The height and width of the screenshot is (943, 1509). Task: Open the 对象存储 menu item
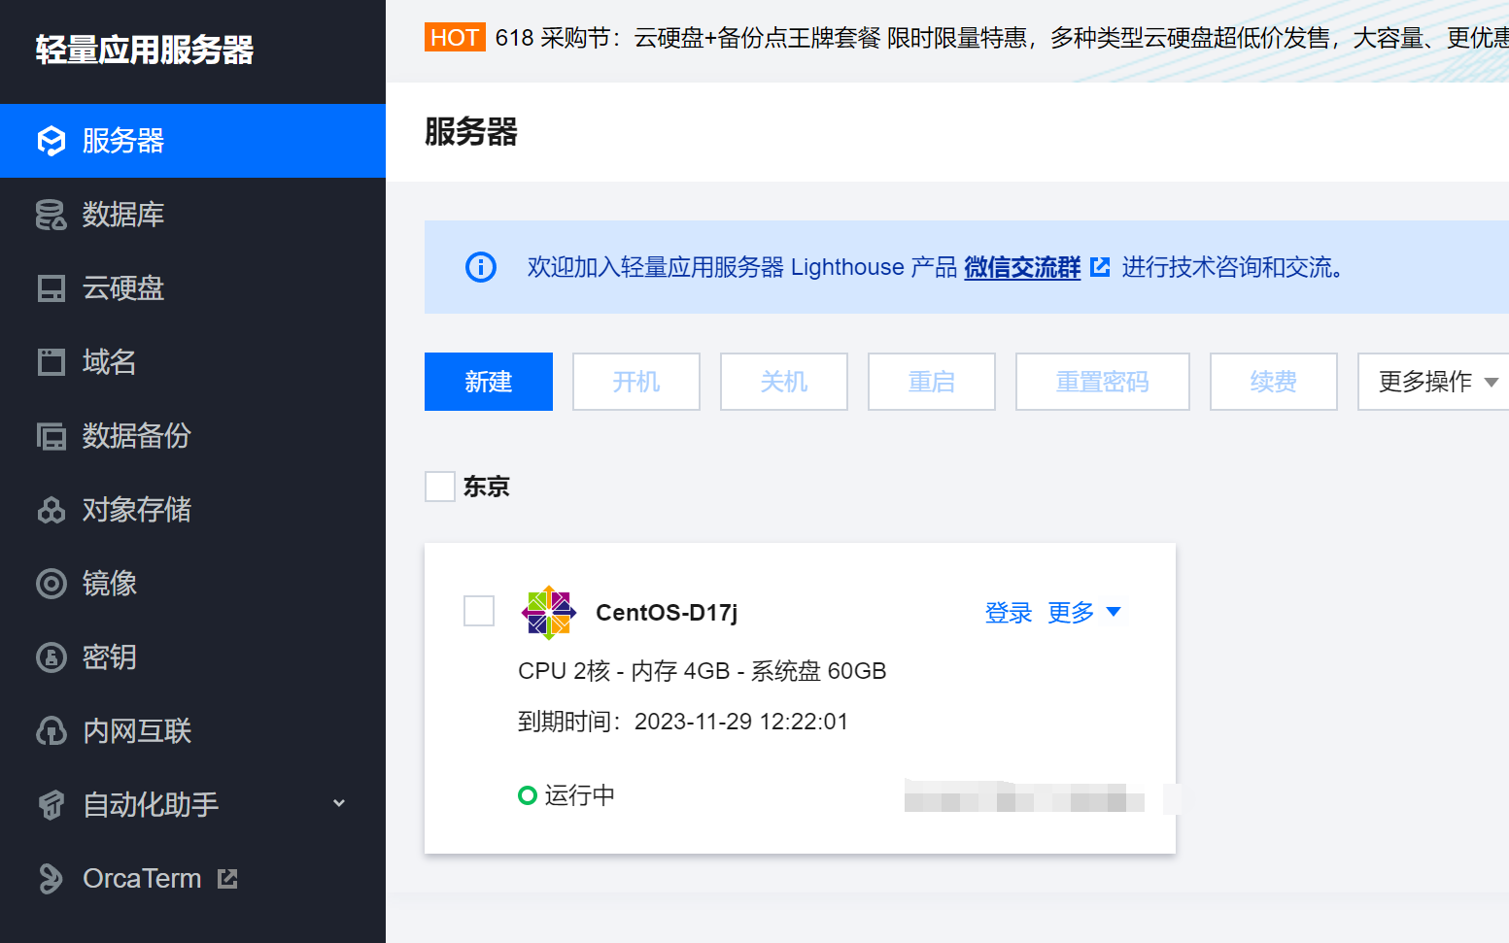[192, 510]
